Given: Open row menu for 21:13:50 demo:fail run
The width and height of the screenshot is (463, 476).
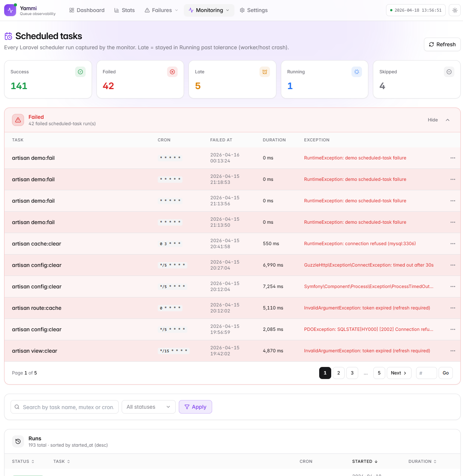Looking at the screenshot, I should pyautogui.click(x=453, y=222).
